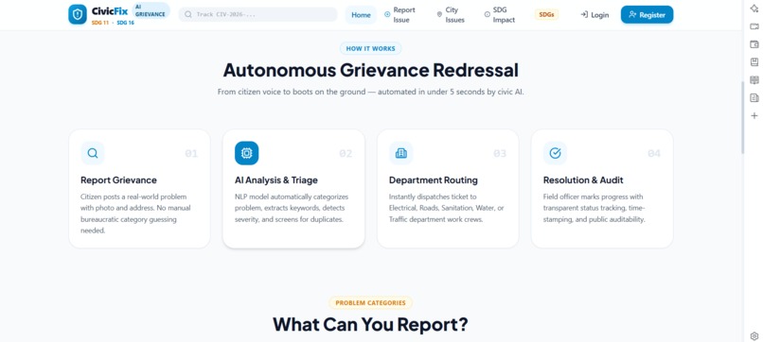Click the page vertical scrollbar thumb

pos(742,117)
